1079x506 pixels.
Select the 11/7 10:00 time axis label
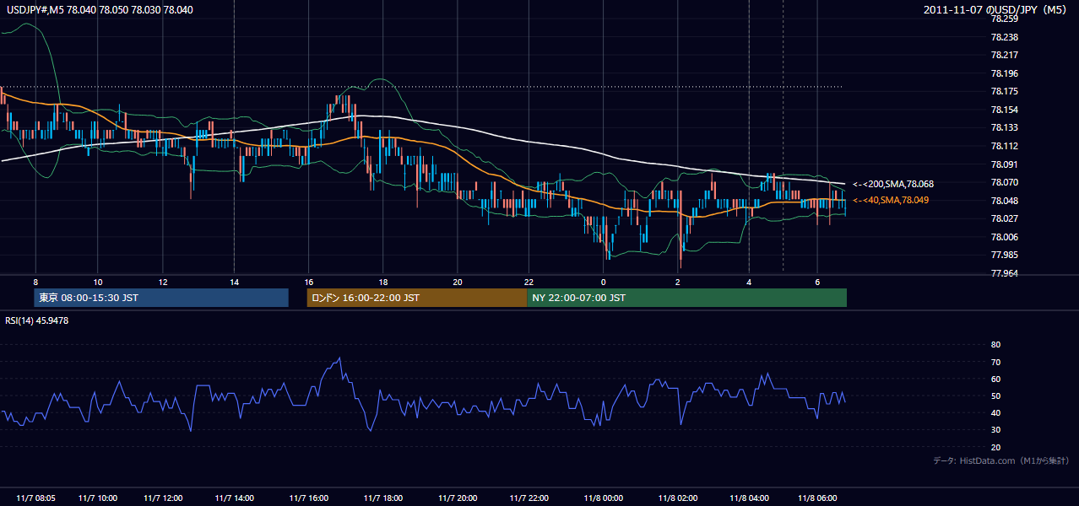click(97, 498)
